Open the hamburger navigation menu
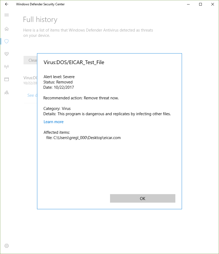 click(x=7, y=15)
